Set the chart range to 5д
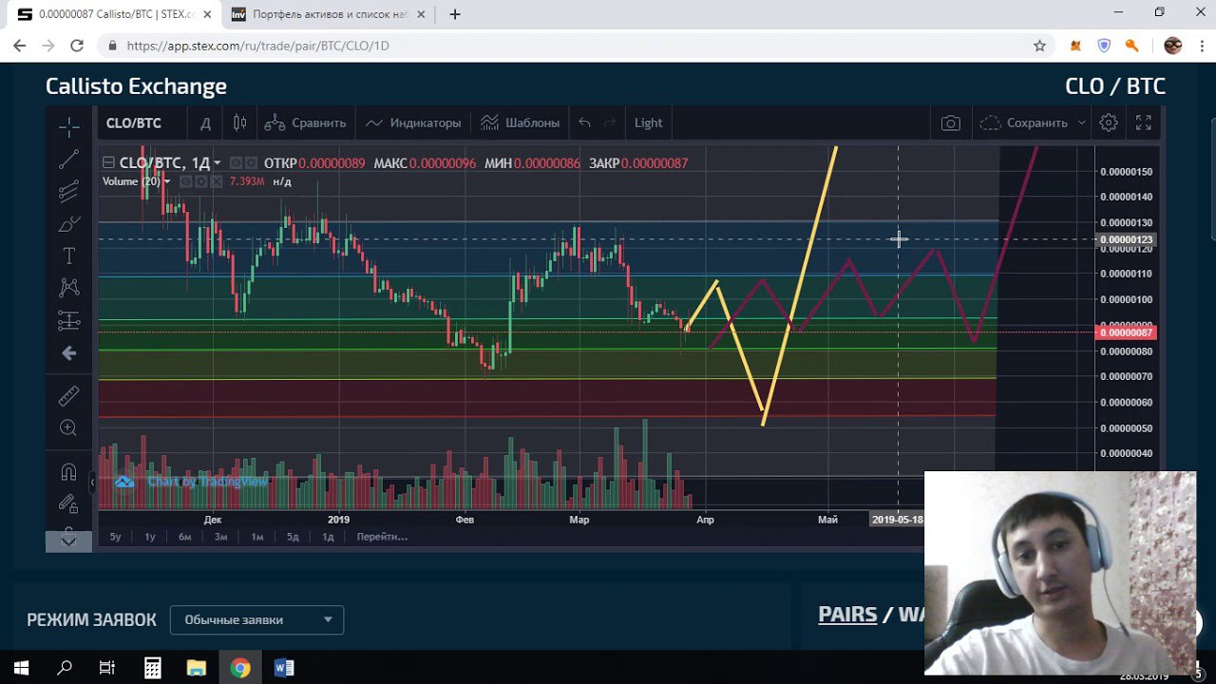This screenshot has height=684, width=1216. 293,537
